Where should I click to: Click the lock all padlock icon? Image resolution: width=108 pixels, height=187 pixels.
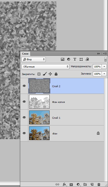pos(56,74)
